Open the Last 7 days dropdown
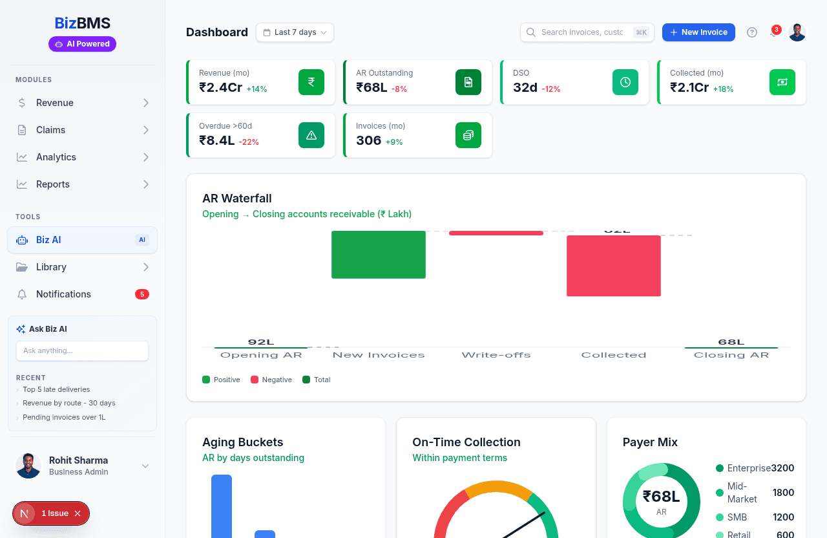 [x=295, y=32]
